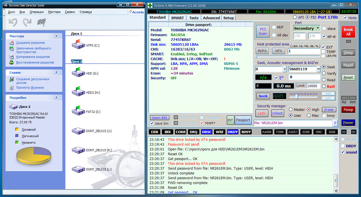Select the NTFS (C:) disk icon
This screenshot has height=197, width=361.
click(x=78, y=45)
